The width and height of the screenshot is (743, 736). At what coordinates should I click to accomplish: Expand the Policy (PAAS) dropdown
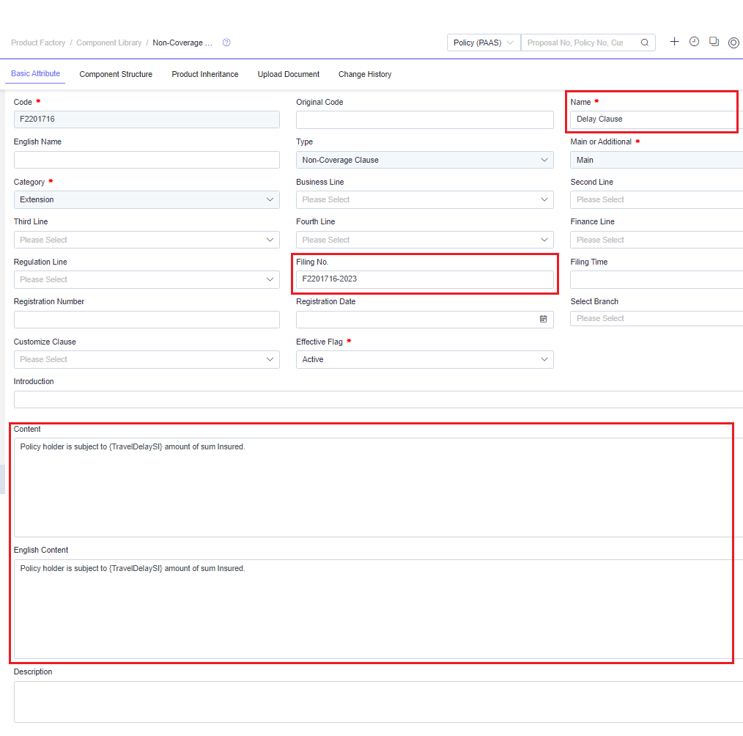coord(484,43)
